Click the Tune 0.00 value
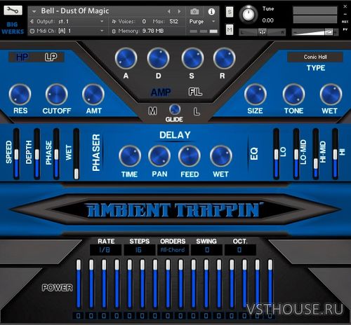The height and width of the screenshot is (325, 351). (x=267, y=20)
